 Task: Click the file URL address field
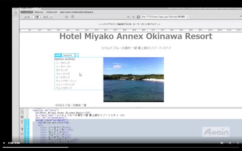164,17
